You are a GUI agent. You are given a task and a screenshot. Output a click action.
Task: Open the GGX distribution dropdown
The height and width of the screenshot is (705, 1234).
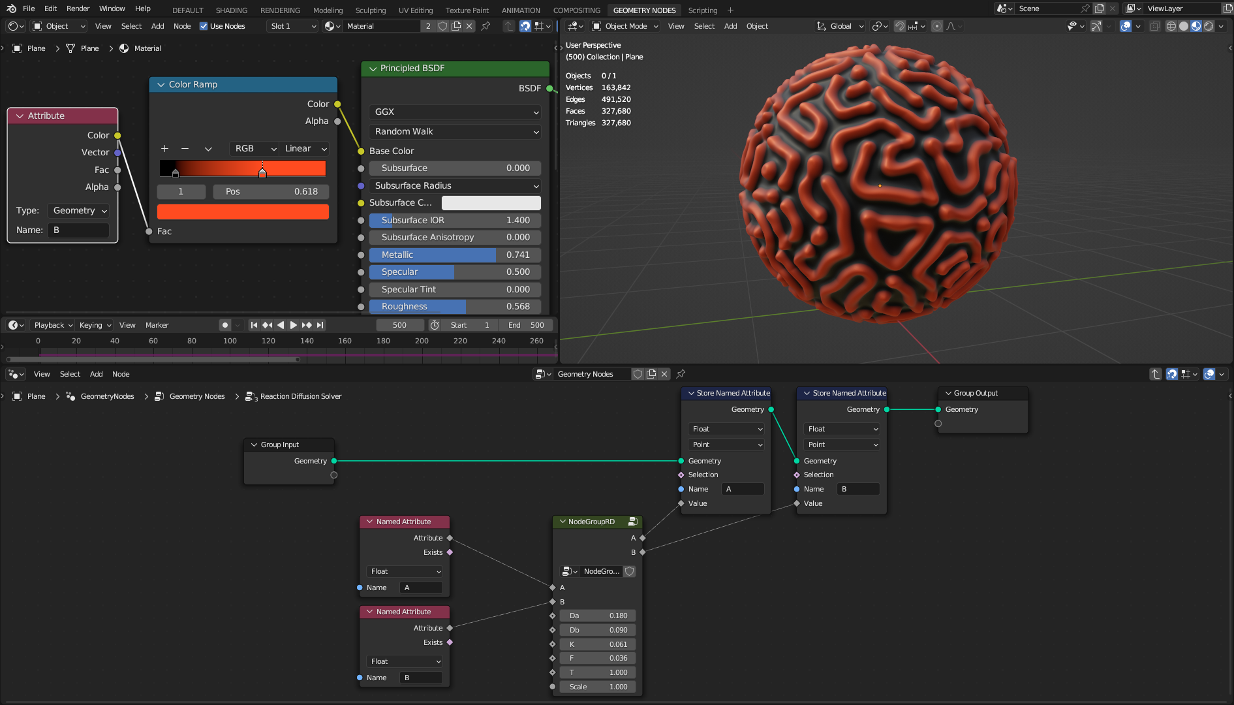[x=455, y=112]
